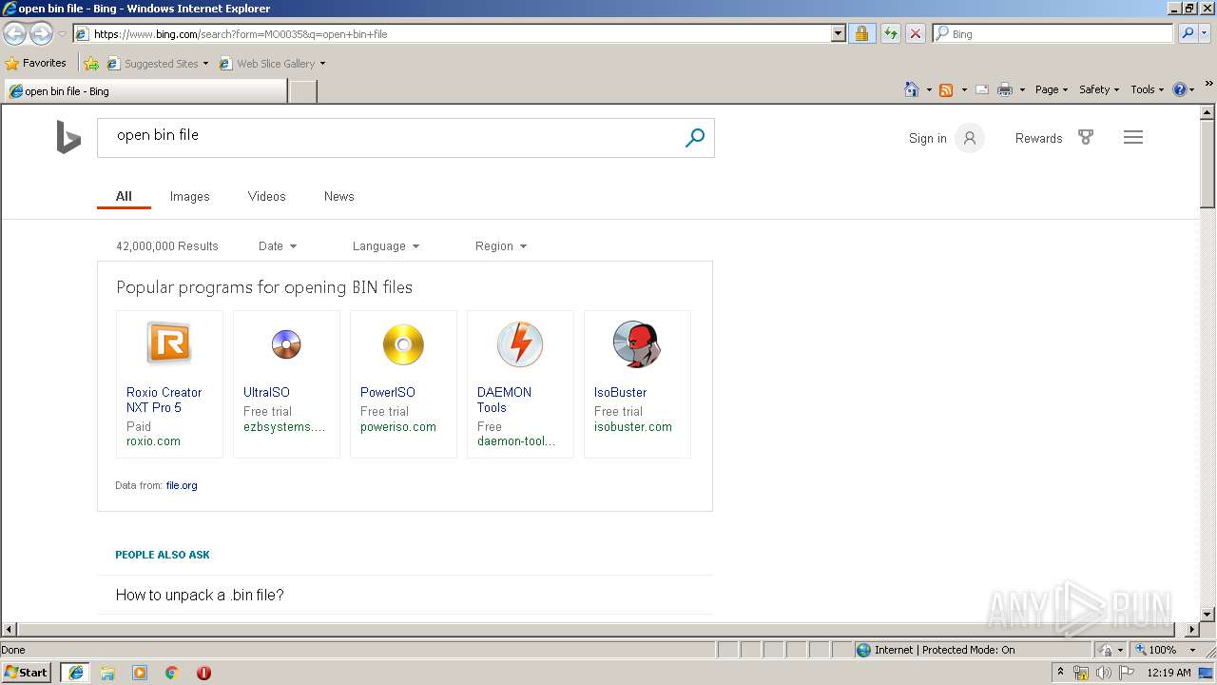Click the volume speaker tray icon
The width and height of the screenshot is (1217, 685).
pos(1103,673)
